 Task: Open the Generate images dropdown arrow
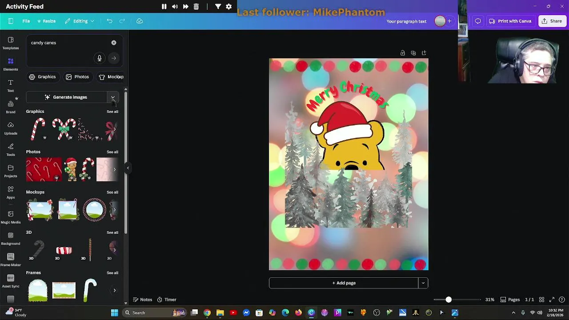pos(113,97)
